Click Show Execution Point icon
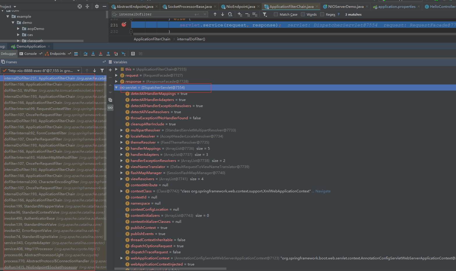Screen dimensions: 456x271 click(x=76, y=54)
